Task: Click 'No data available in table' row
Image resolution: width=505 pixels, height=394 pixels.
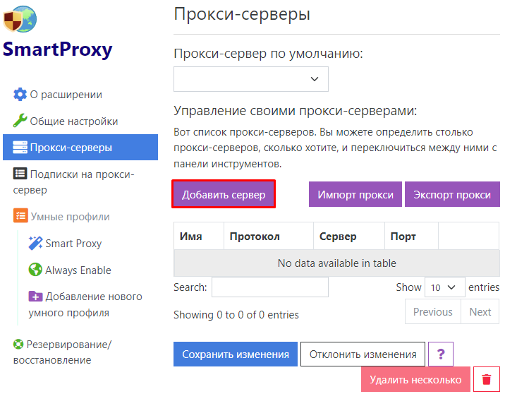Action: (336, 263)
